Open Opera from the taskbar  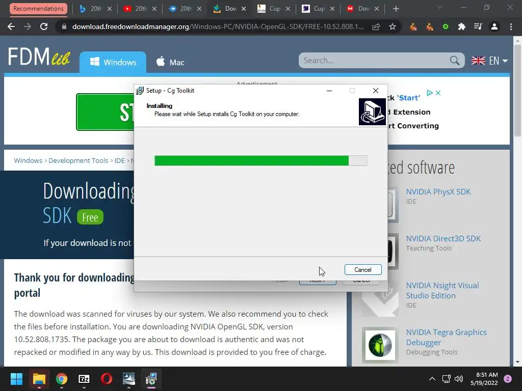pyautogui.click(x=107, y=379)
